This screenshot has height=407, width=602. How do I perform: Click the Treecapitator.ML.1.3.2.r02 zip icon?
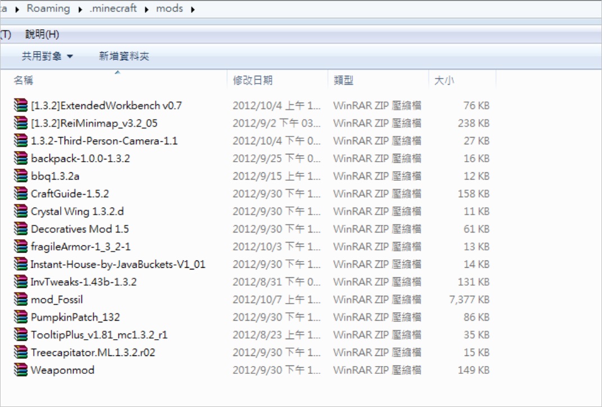click(21, 353)
